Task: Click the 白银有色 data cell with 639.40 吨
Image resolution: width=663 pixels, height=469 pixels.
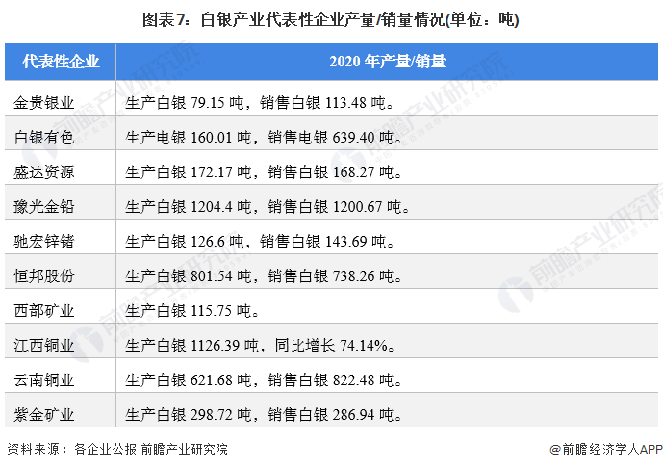Action: [x=265, y=137]
